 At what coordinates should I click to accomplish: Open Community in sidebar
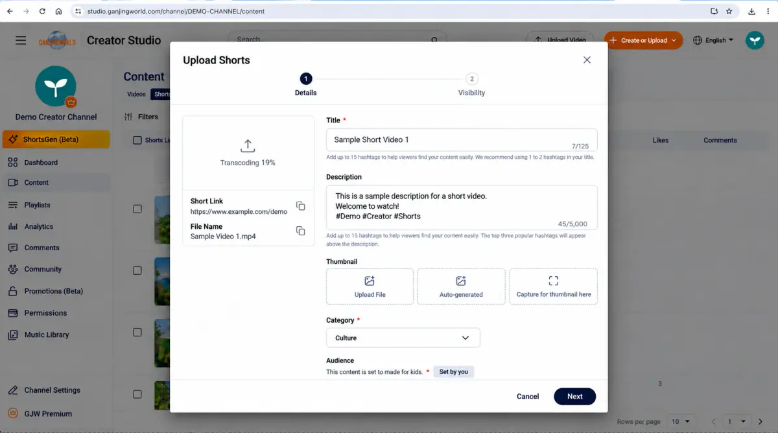click(x=56, y=269)
